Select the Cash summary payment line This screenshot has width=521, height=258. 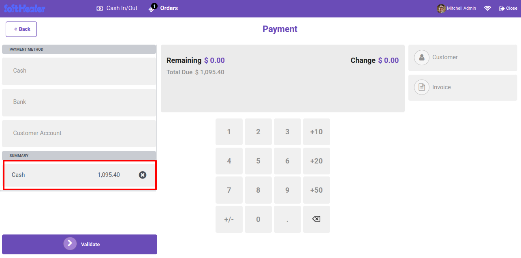pos(79,175)
